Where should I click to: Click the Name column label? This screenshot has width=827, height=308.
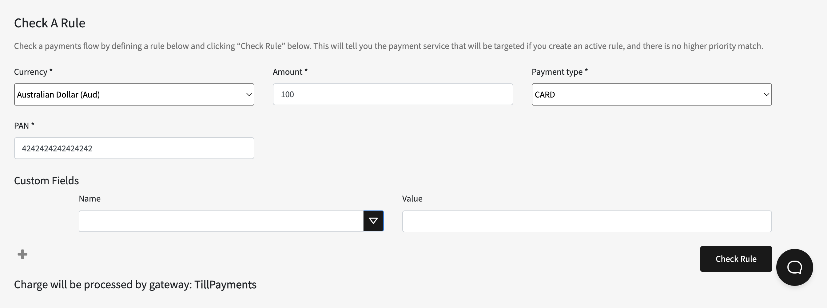89,198
